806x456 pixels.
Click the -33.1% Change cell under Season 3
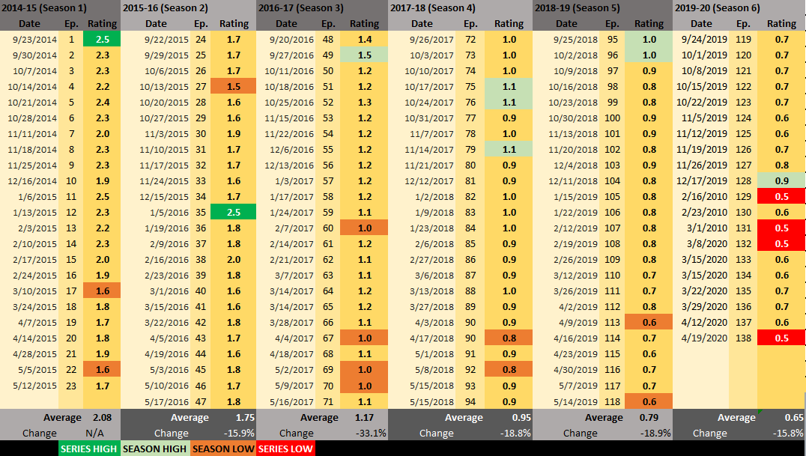(369, 433)
